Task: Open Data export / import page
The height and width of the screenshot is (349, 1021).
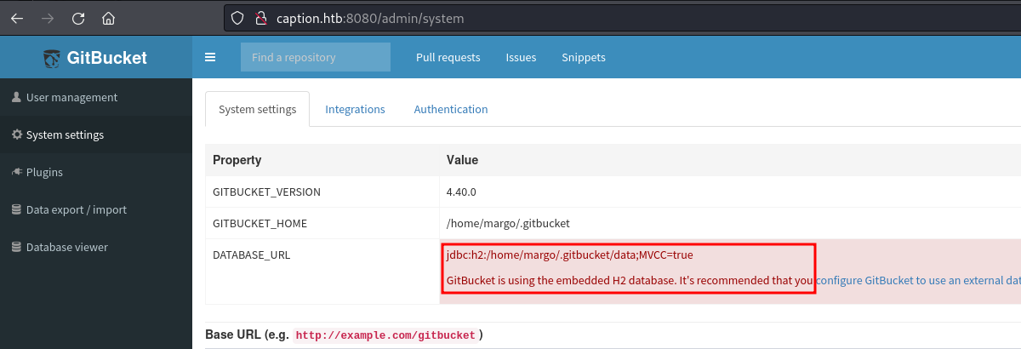Action: click(76, 209)
